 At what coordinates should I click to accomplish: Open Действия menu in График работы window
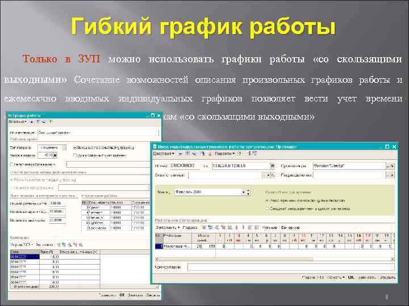coord(18,121)
